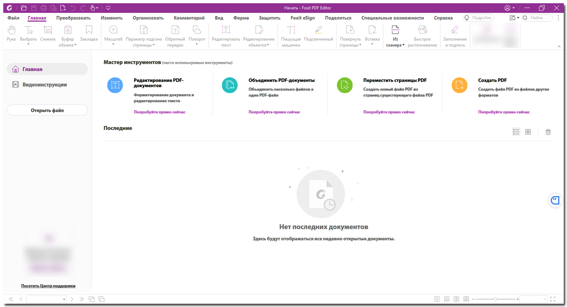Switch recent documents to list view

pos(516,132)
